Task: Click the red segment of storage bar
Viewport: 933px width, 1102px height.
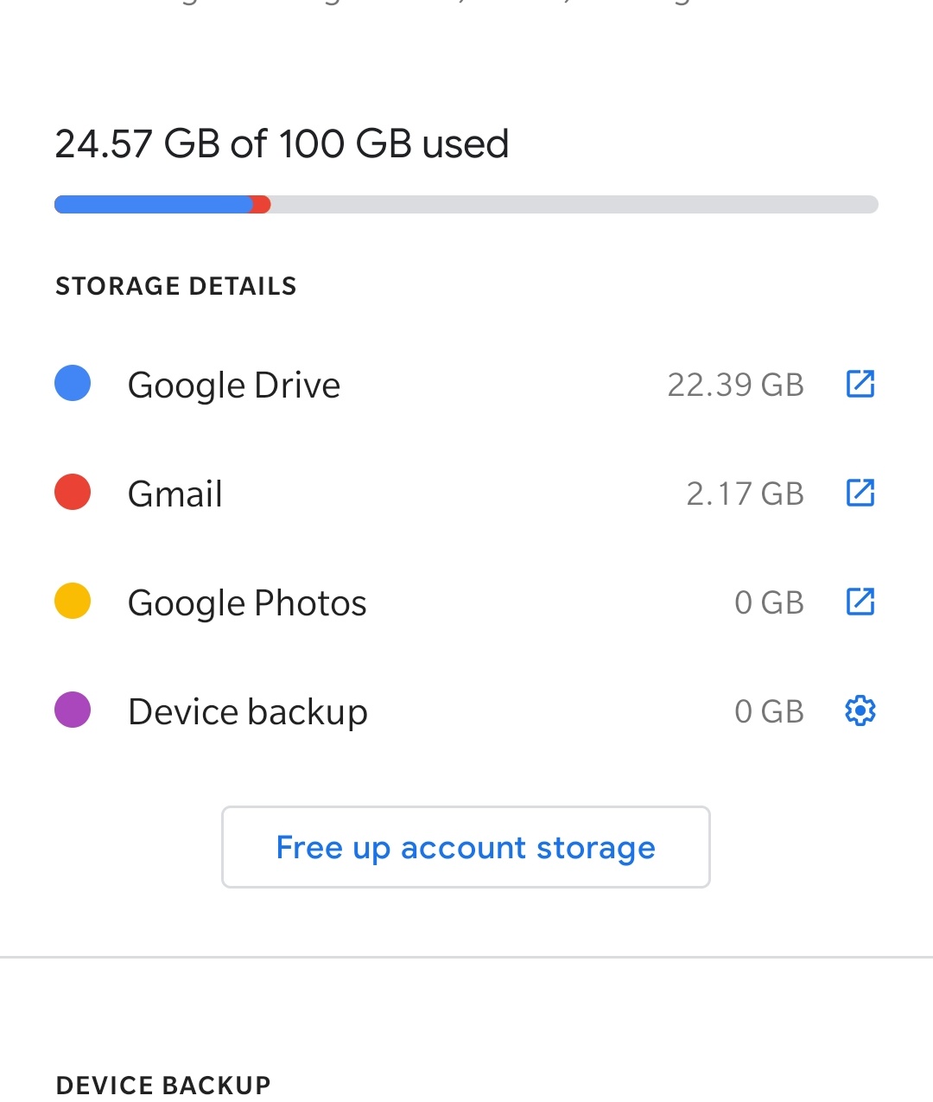Action: (261, 205)
